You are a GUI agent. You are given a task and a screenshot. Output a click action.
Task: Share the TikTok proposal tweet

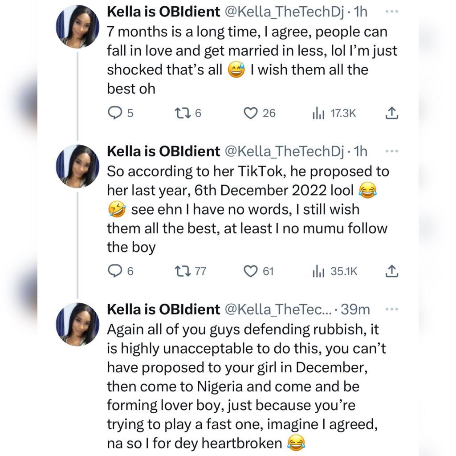(391, 271)
